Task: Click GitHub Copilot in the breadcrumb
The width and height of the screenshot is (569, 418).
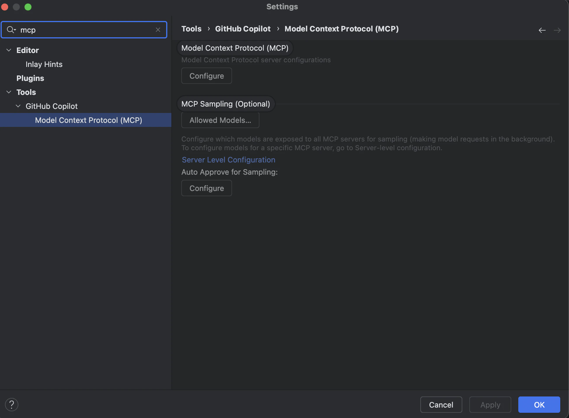Action: click(243, 29)
